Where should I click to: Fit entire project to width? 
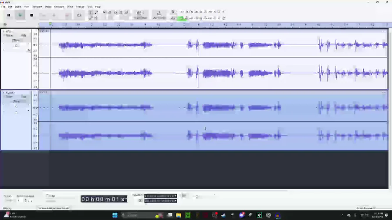(x=121, y=13)
